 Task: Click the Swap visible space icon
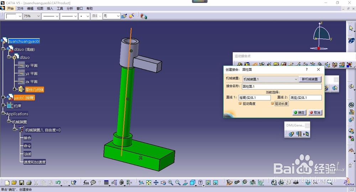(x=215, y=182)
